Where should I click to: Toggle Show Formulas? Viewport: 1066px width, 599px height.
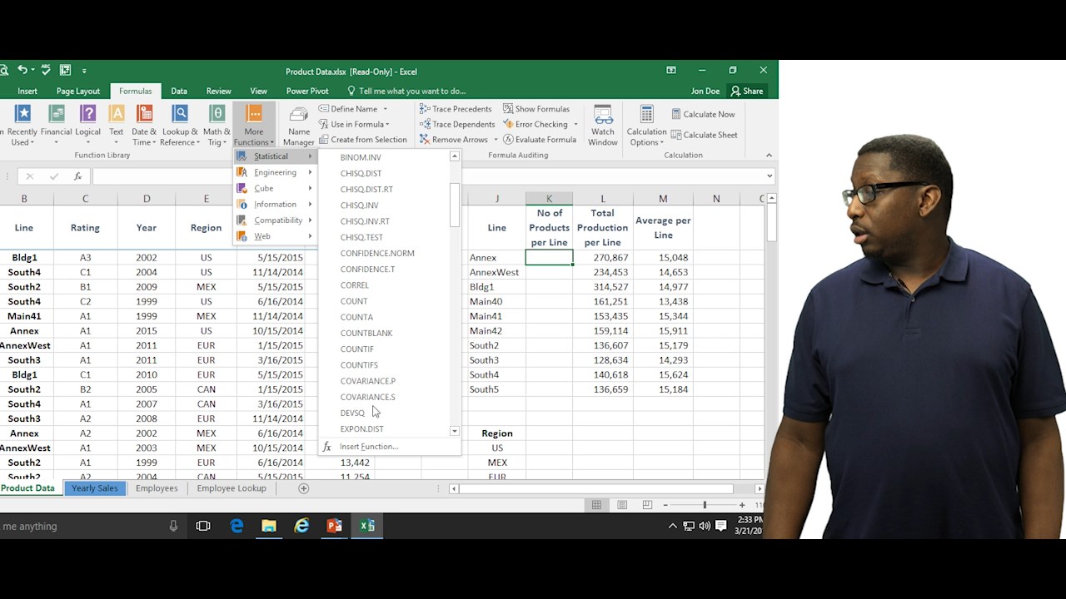[x=535, y=109]
